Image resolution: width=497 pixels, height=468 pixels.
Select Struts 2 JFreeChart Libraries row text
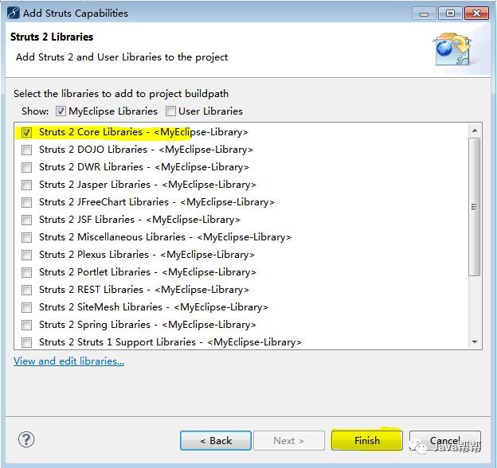coord(157,202)
